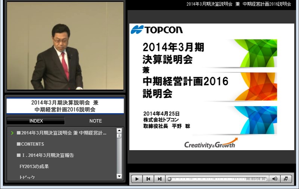Click the time display 00:00/00:00

point(256,179)
